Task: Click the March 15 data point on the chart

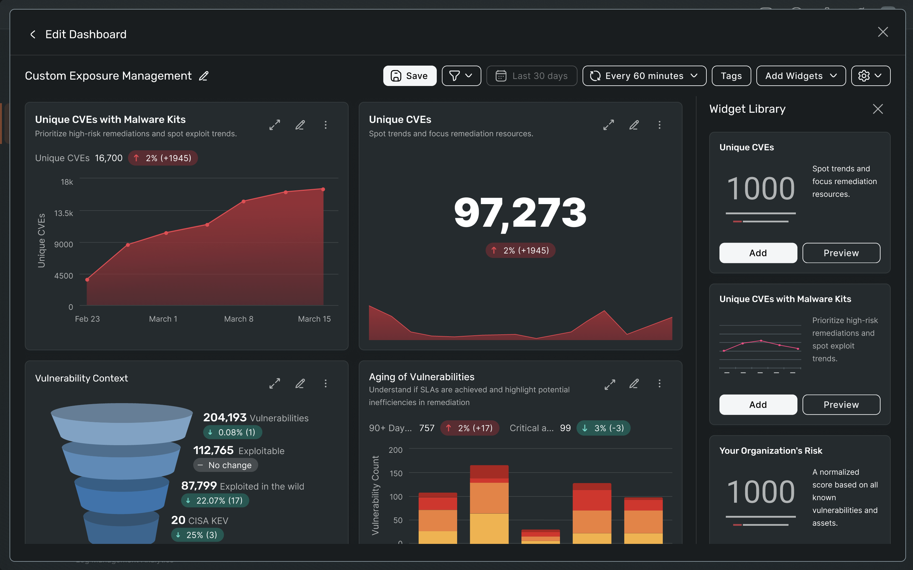Action: tap(323, 189)
